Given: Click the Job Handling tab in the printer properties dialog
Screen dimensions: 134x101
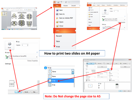Looking at the screenshot, I should (124, 64).
